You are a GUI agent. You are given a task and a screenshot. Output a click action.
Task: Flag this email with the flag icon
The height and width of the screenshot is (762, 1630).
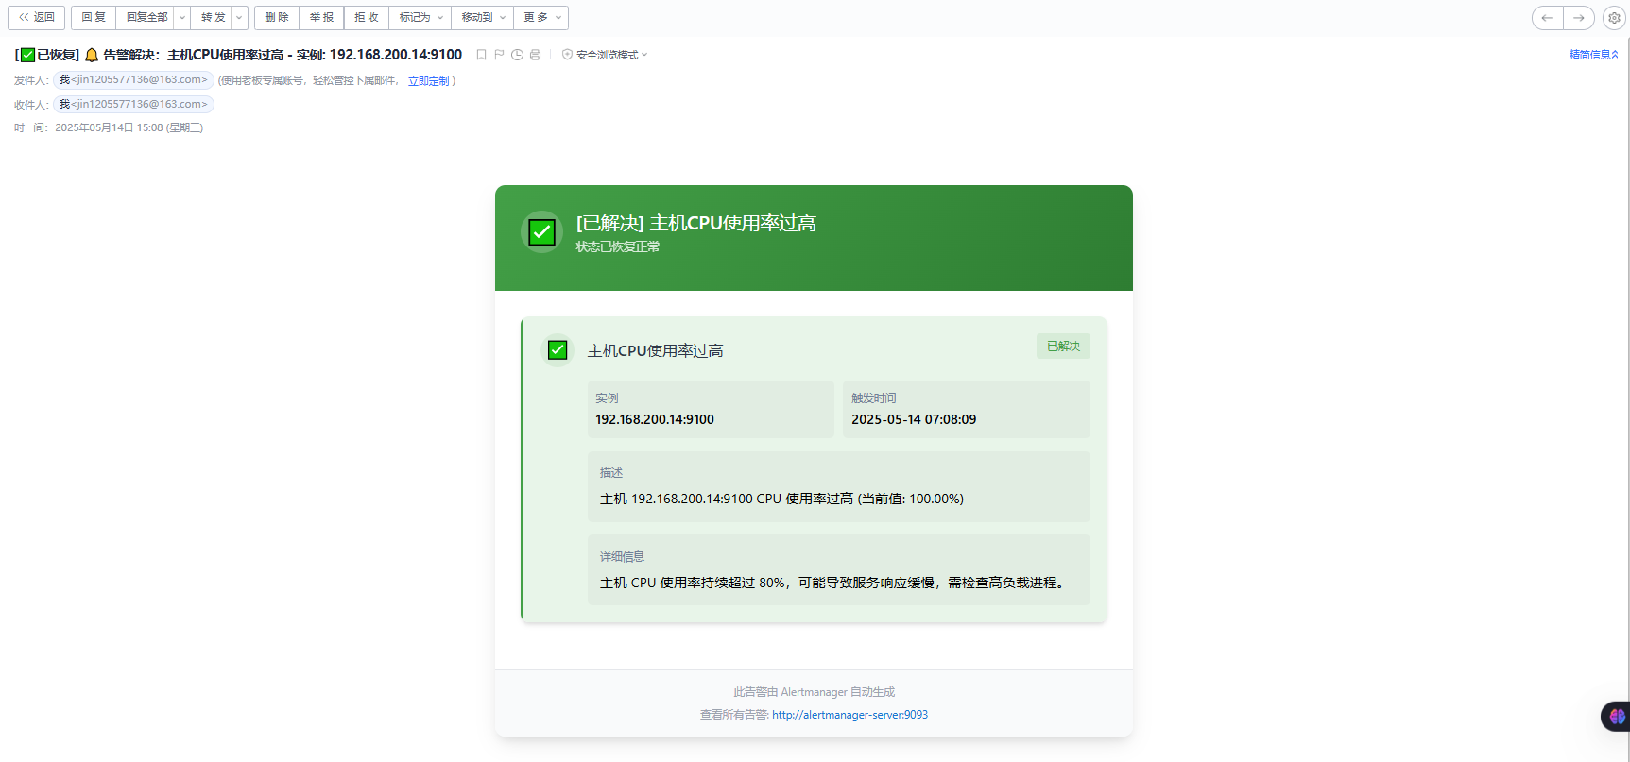pos(499,55)
